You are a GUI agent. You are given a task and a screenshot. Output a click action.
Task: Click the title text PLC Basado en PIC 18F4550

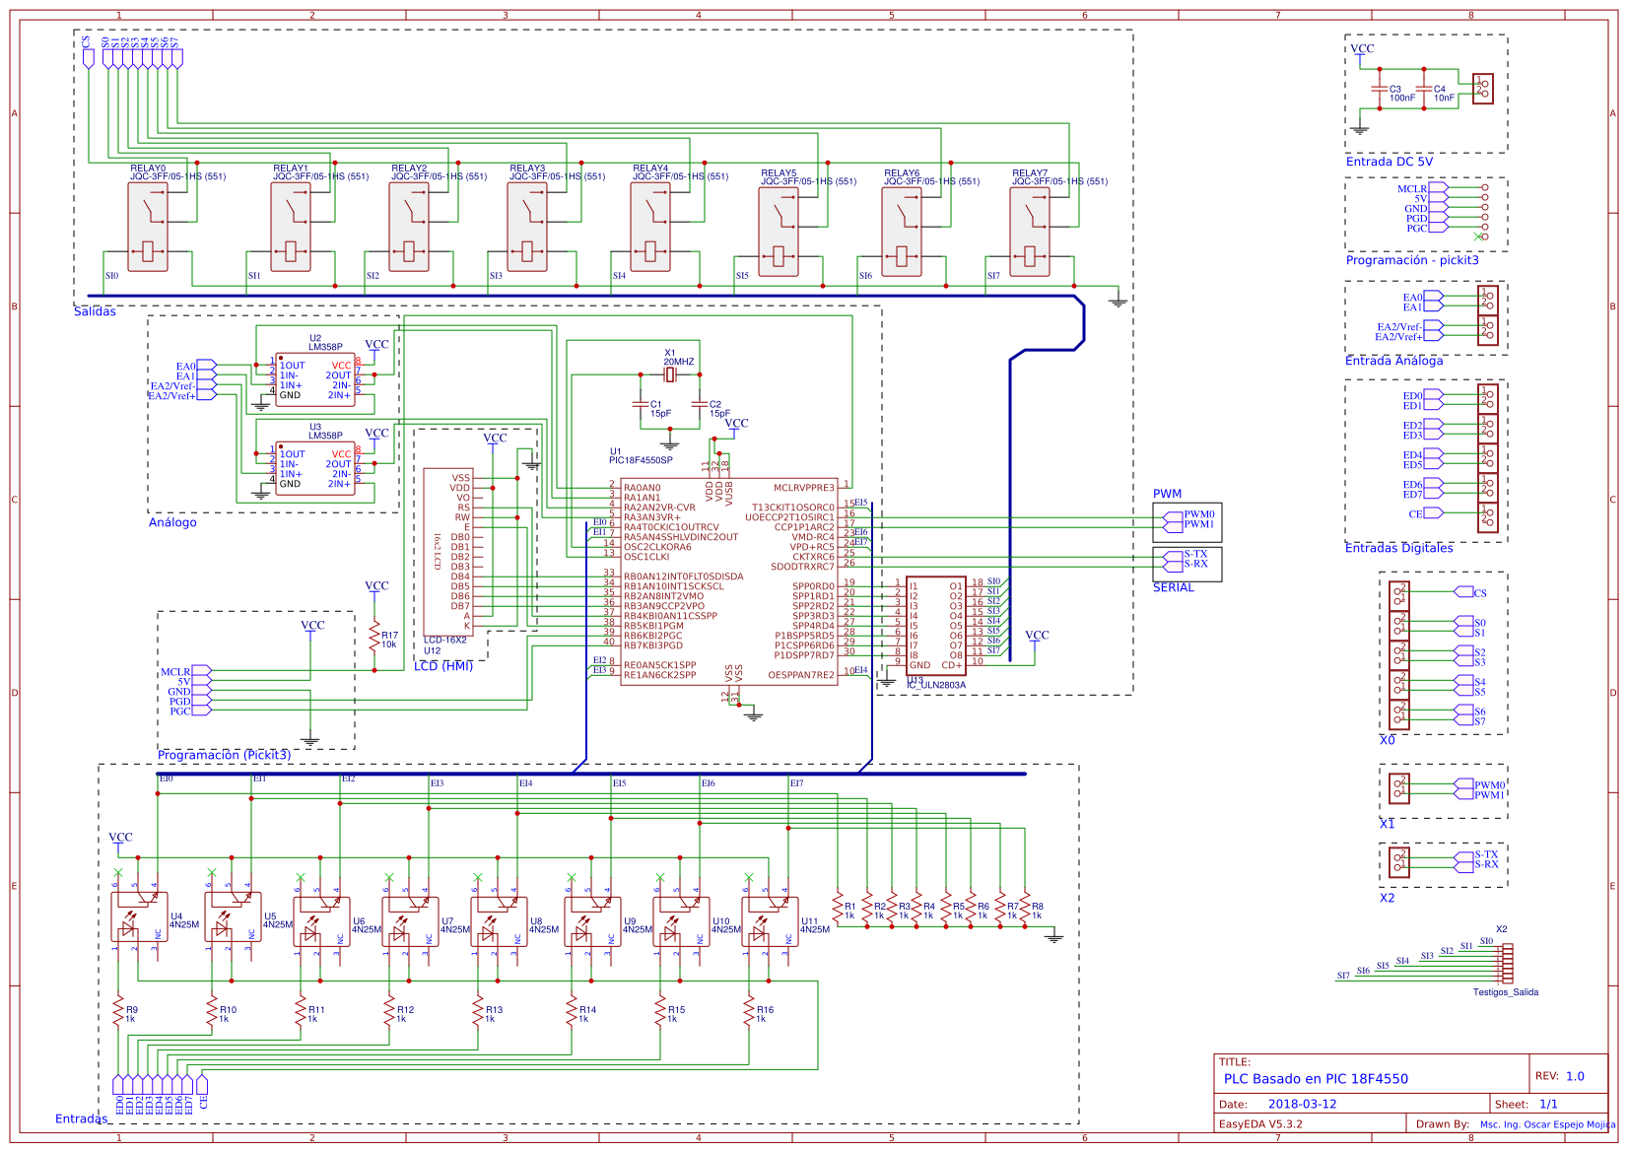click(x=1316, y=1078)
